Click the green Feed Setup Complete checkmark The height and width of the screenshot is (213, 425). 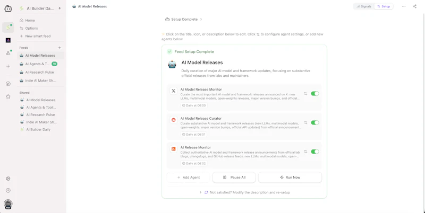[x=169, y=51]
